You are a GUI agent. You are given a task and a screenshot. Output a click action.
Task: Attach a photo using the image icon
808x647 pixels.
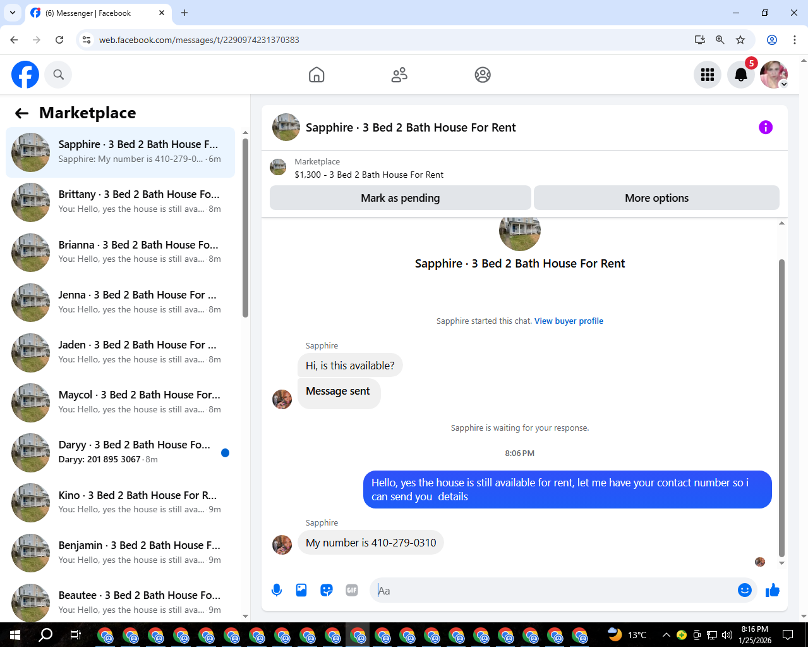pos(301,590)
